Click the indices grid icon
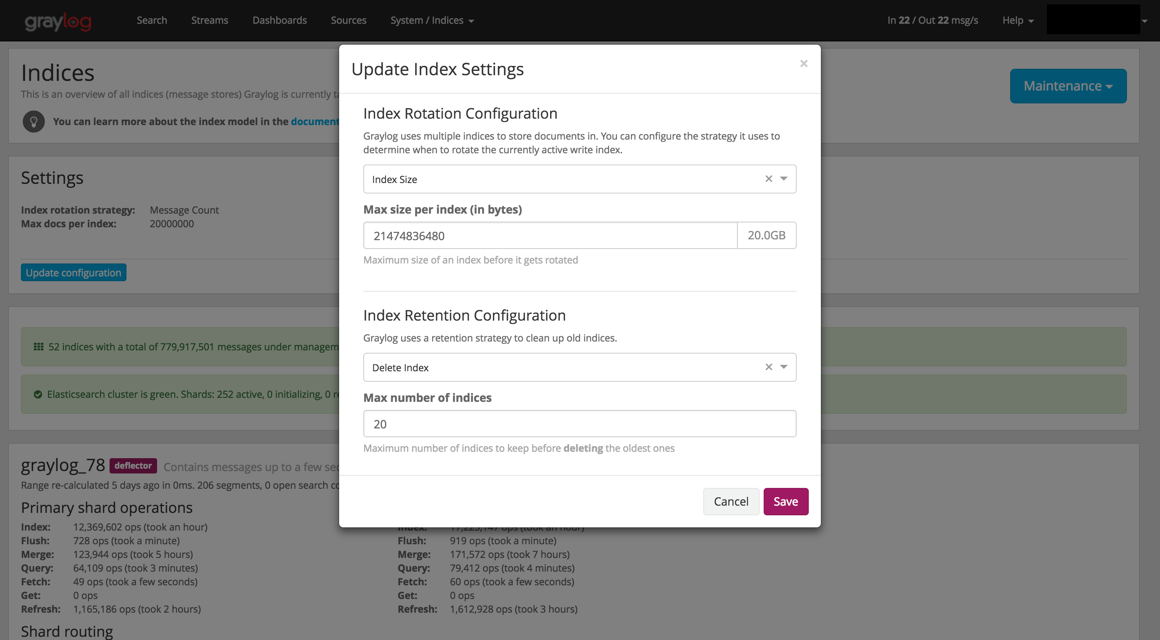1160x640 pixels. point(38,346)
